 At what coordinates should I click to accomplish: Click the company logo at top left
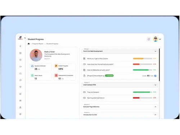point(21,38)
